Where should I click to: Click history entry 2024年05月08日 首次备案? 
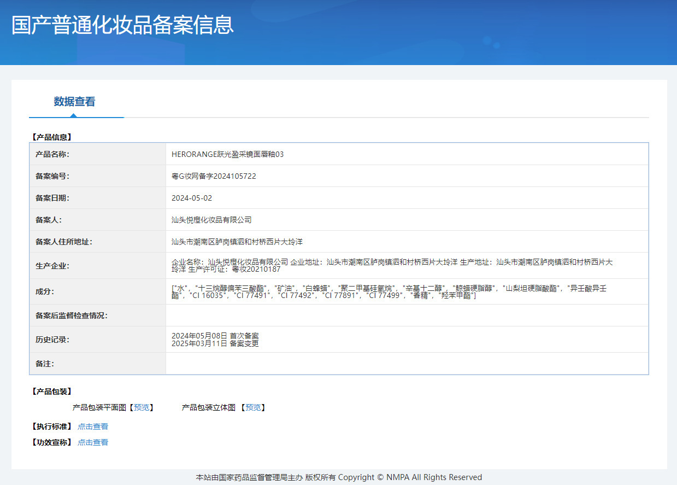click(215, 336)
